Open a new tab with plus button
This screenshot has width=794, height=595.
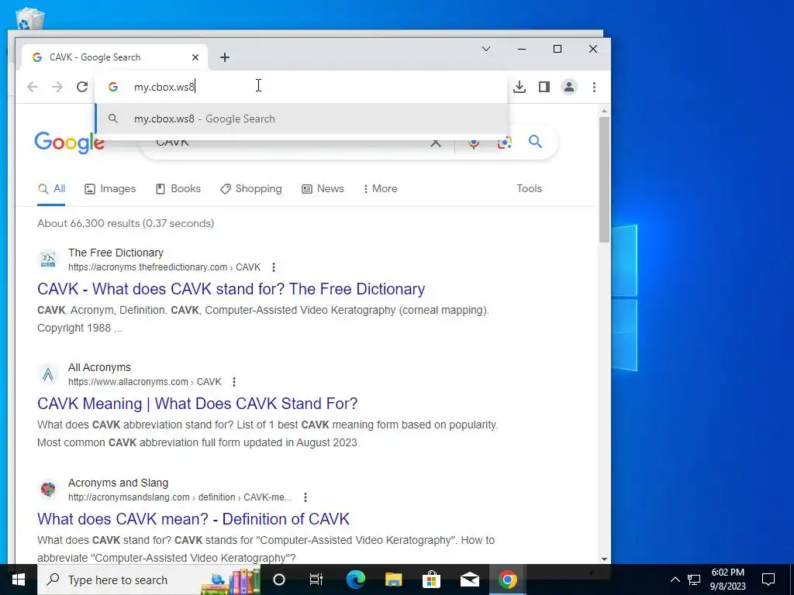pos(225,57)
